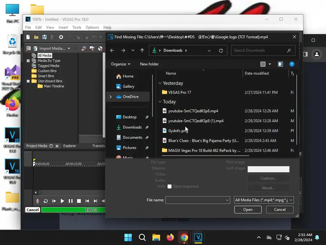Open view options dropdown arrow
Viewport: 326px width, 245px height.
tap(270, 64)
